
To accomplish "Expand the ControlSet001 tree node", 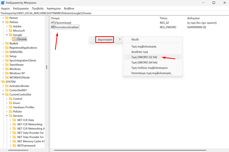I will click(3, 90).
